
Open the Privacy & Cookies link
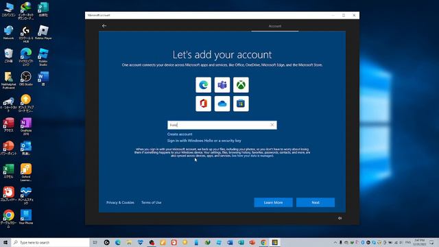click(x=120, y=202)
